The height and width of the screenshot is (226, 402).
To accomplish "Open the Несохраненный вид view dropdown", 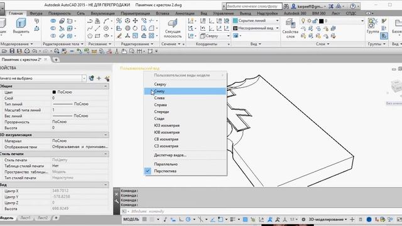I will (256, 28).
